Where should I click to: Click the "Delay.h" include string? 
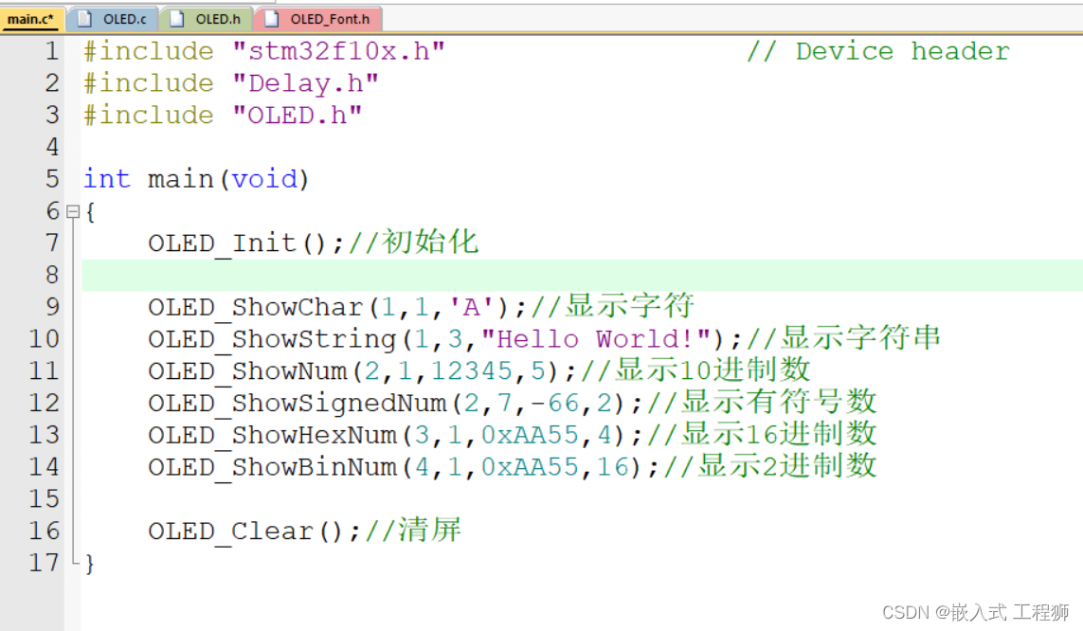pyautogui.click(x=305, y=83)
